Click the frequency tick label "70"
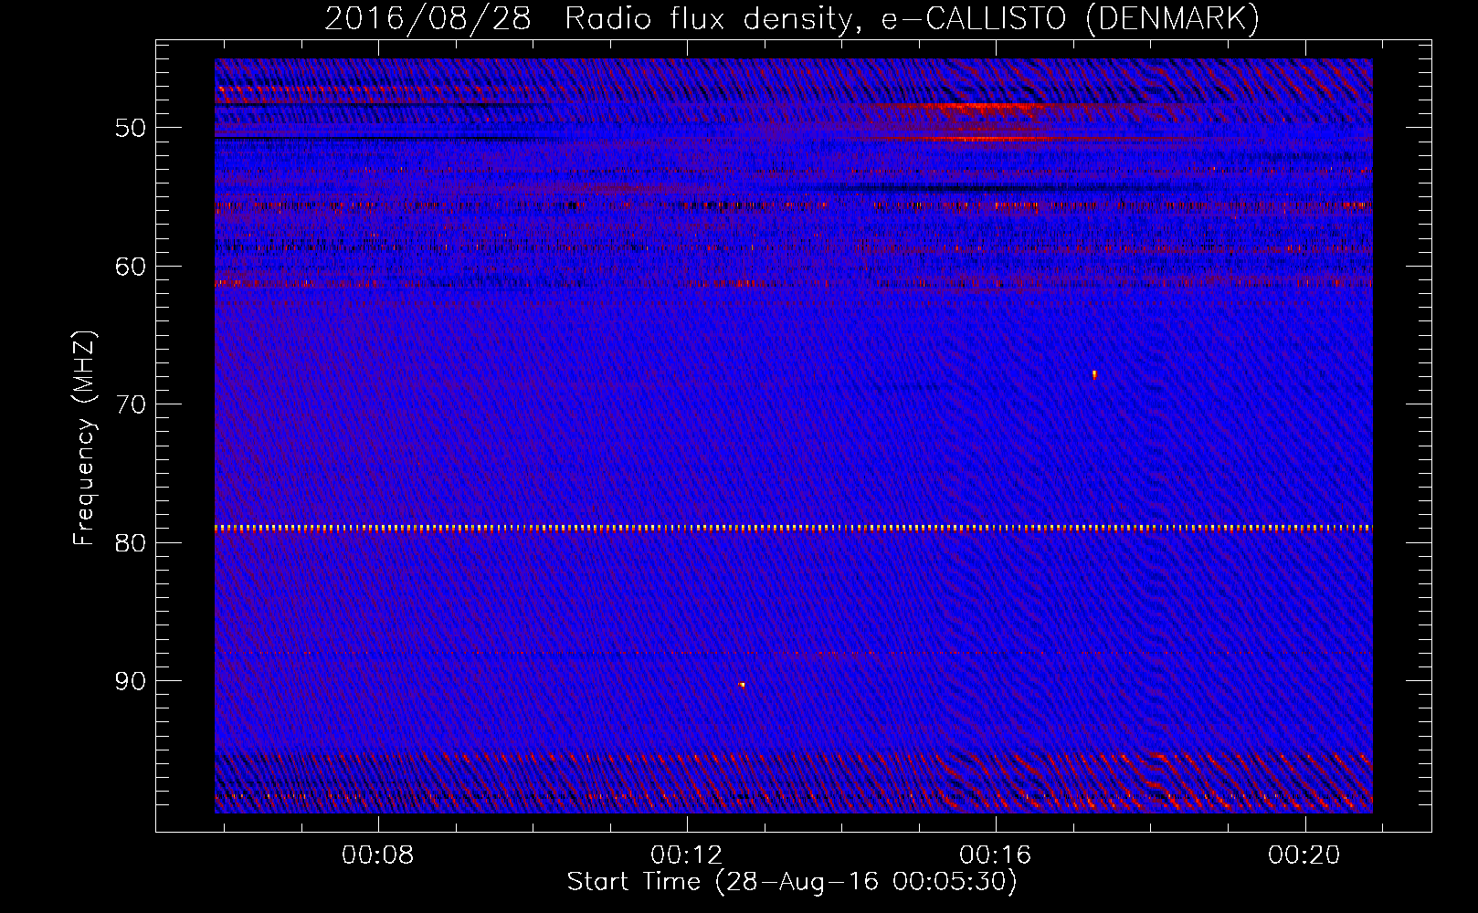The height and width of the screenshot is (913, 1478). 131,404
